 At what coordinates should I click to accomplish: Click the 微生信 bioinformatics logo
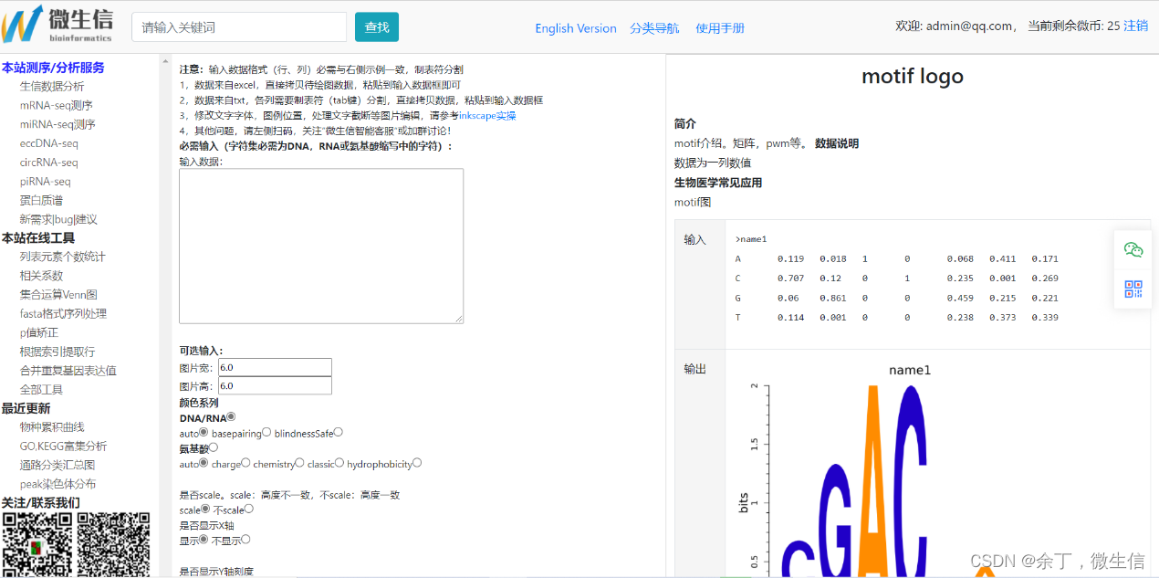(57, 25)
